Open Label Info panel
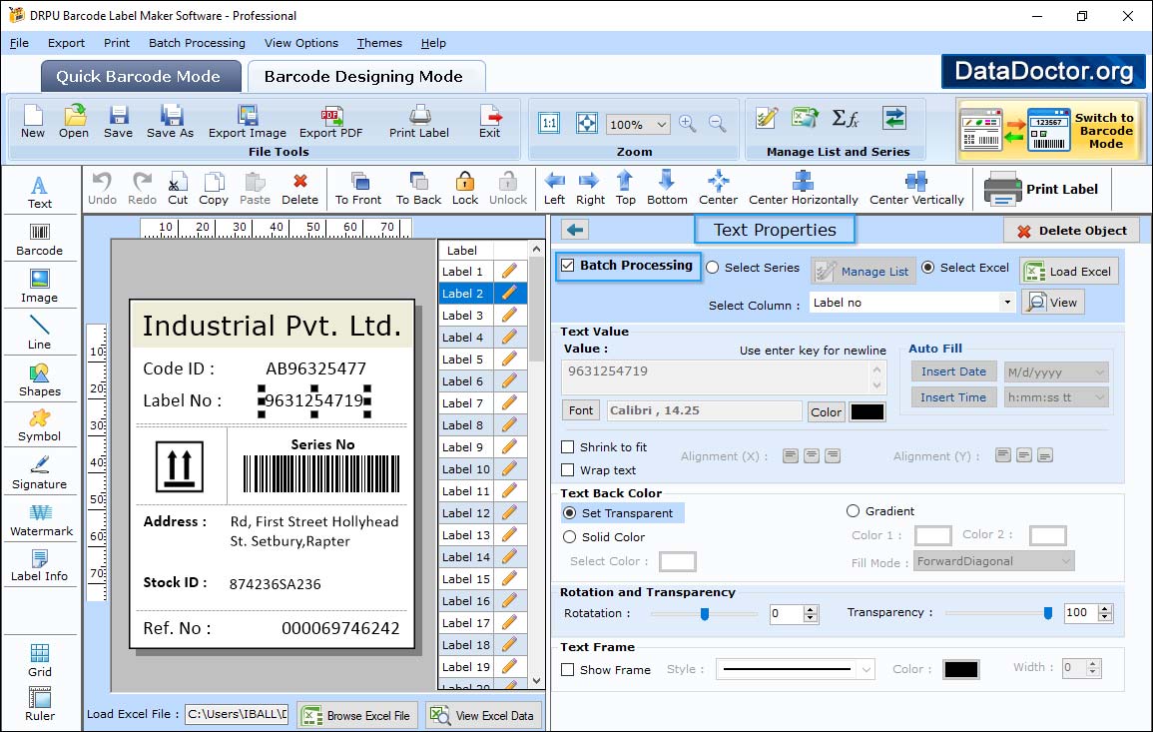 pos(40,566)
